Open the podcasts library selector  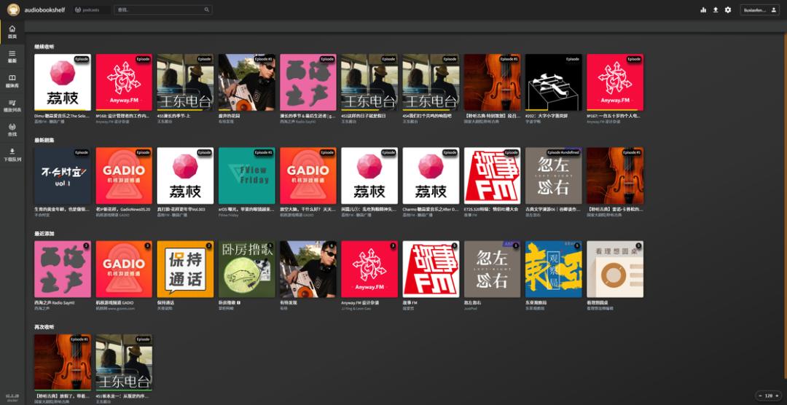tap(91, 9)
